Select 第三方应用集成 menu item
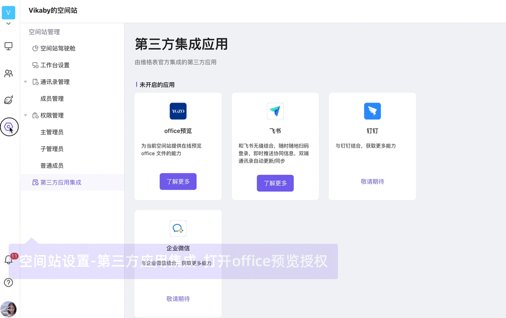 click(72, 183)
